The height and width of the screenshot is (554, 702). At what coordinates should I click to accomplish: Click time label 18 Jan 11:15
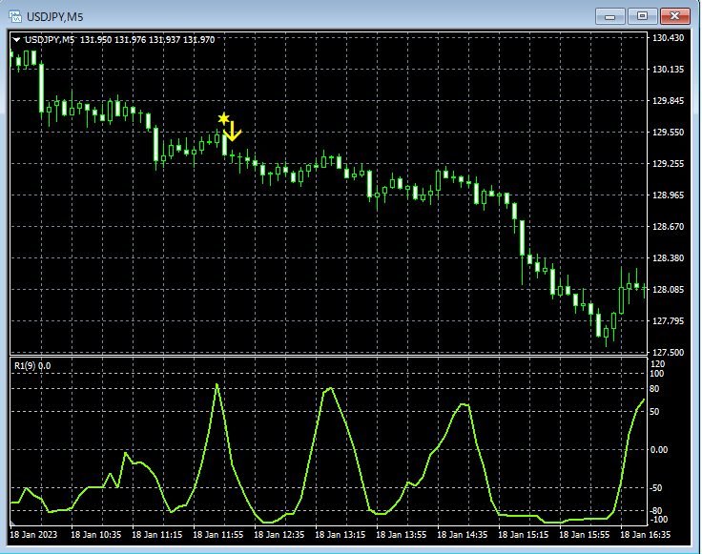point(157,535)
